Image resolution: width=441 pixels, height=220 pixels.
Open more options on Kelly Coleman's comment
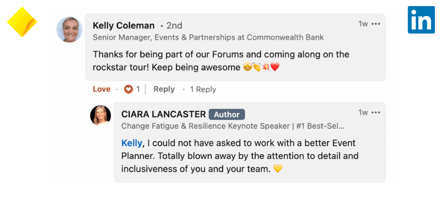click(376, 24)
